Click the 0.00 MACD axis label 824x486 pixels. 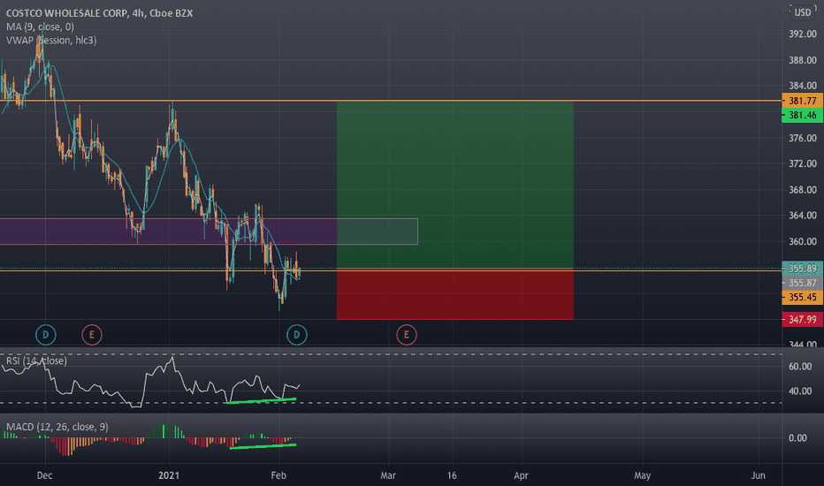tap(797, 438)
